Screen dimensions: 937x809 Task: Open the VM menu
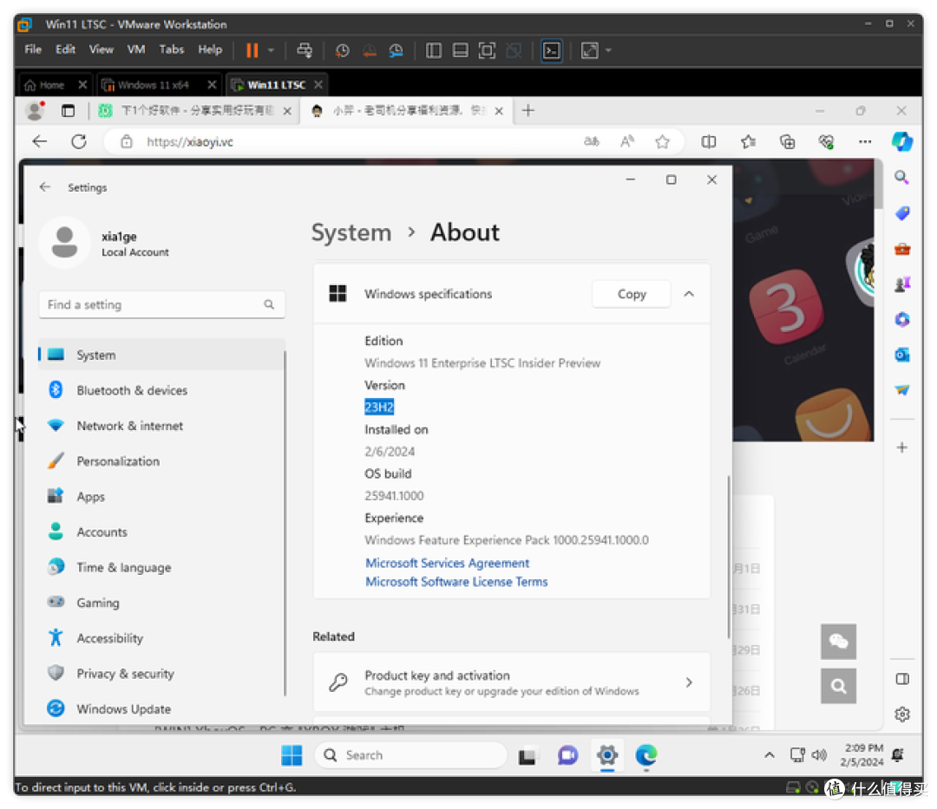[x=136, y=49]
